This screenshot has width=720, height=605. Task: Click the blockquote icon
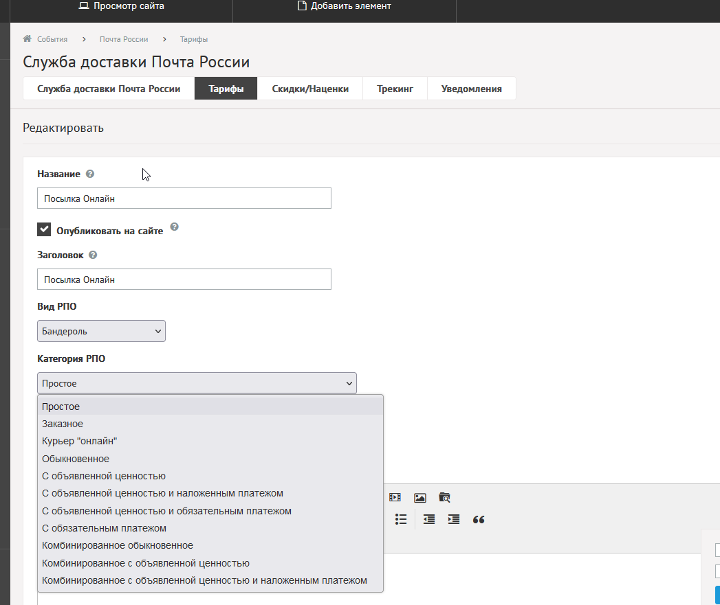click(x=479, y=520)
